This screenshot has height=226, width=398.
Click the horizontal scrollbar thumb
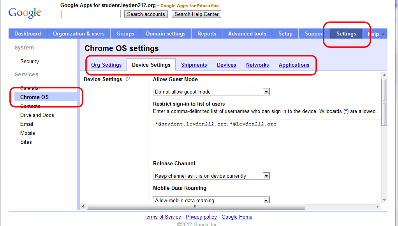pyautogui.click(x=196, y=207)
